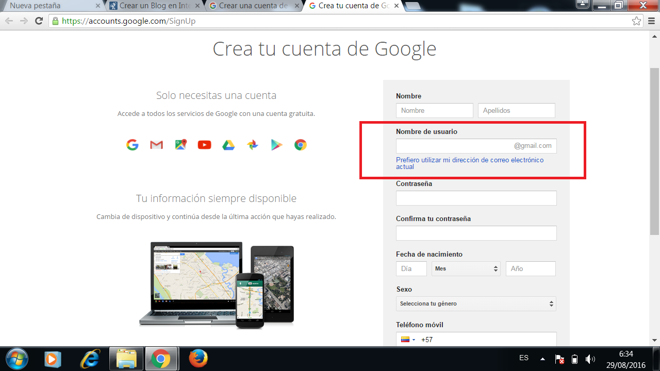Viewport: 660px width, 371px height.
Task: Click the YouTube icon
Action: coord(204,145)
